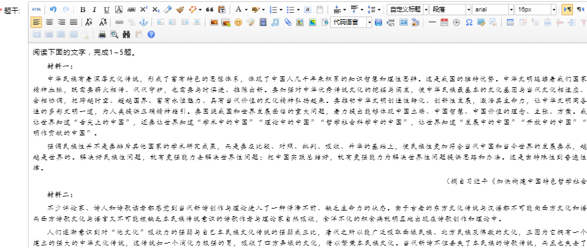Open special characters Omega dialog
Screen dimensions: 587x248
(469, 22)
